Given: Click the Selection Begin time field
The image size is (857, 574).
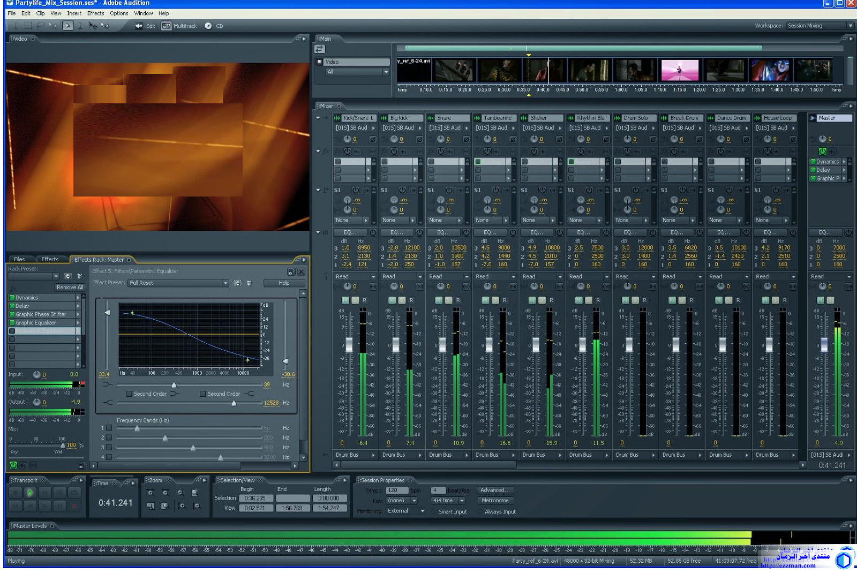Looking at the screenshot, I should click(x=255, y=499).
